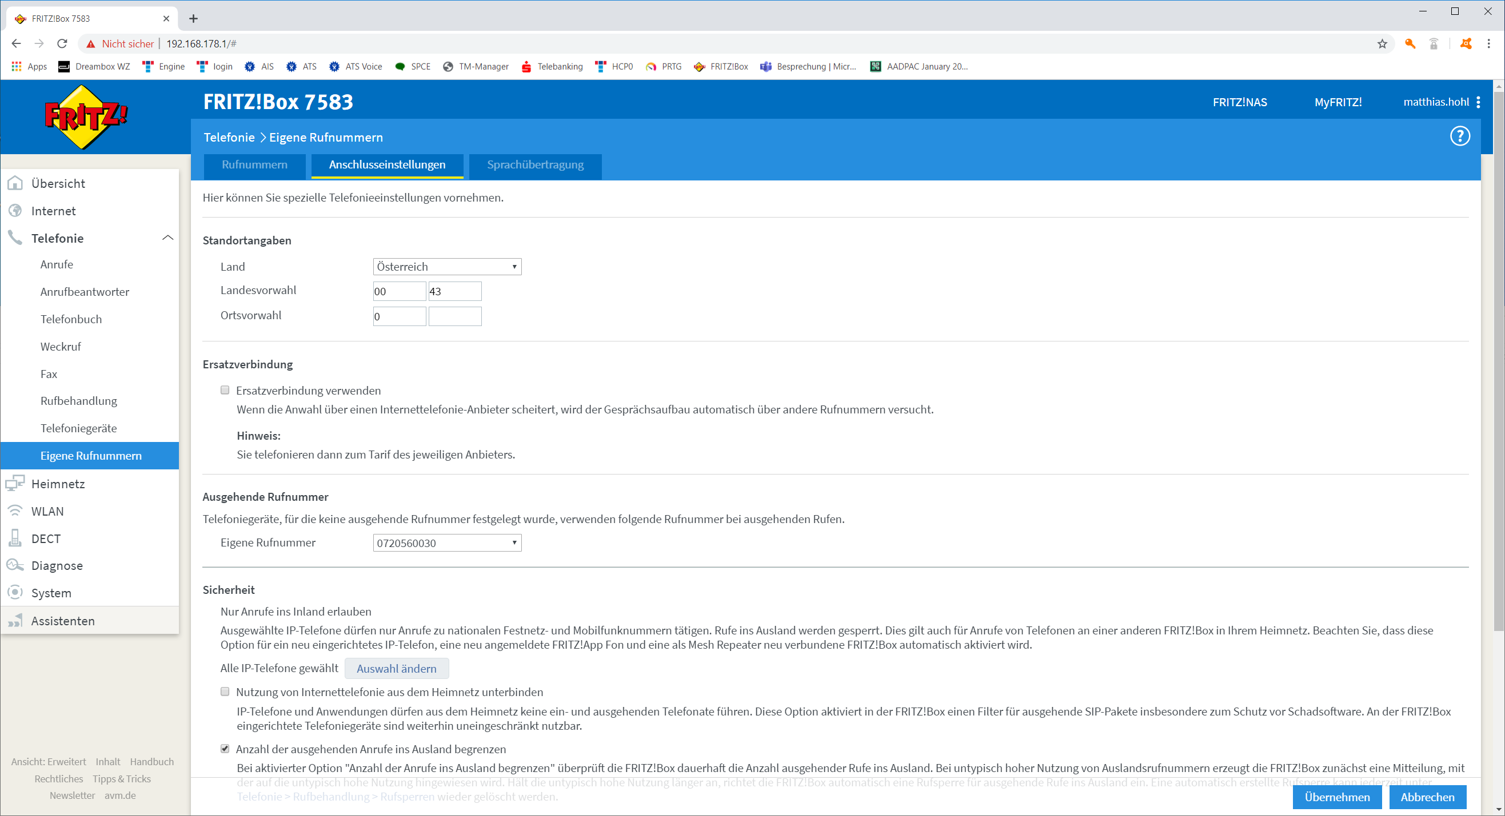Tick Nutzung von Internettelefonie unterbinden checkbox
This screenshot has width=1505, height=816.
point(225,692)
